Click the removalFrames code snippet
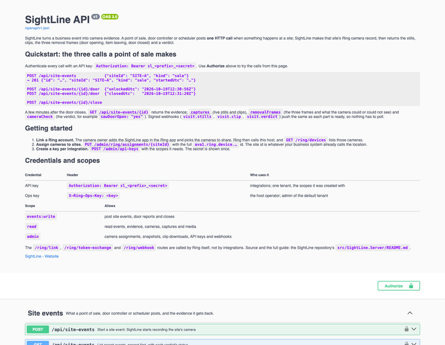 click(266, 112)
